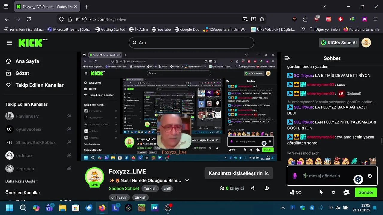Open OBS Studio from taskbar
Image resolution: width=383 pixels, height=215 pixels.
pos(168,208)
